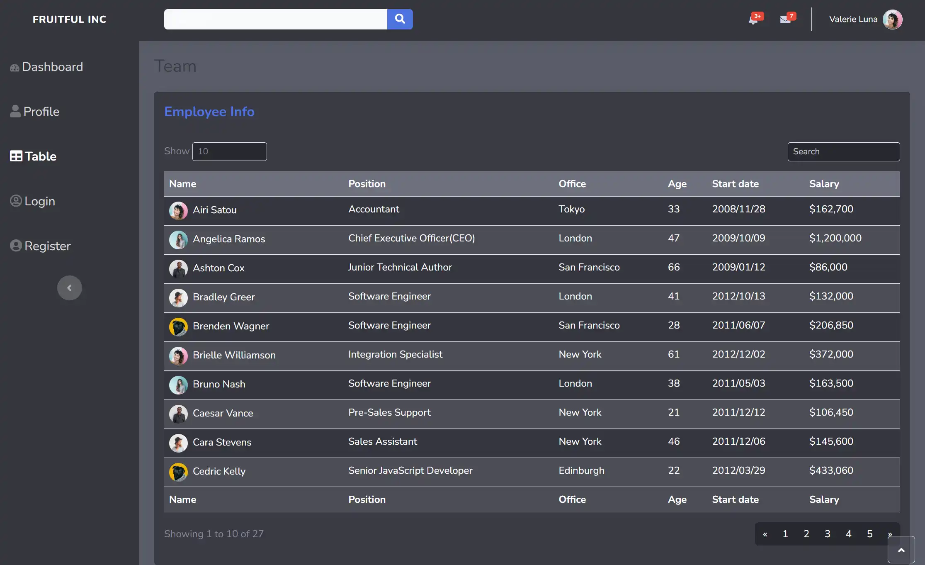Collapse the sidebar with chevron button
Screen dimensions: 925x565
tap(69, 288)
